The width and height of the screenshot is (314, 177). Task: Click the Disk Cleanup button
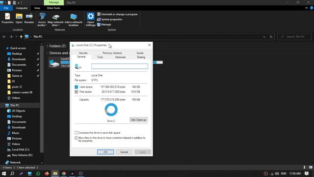[x=138, y=120]
